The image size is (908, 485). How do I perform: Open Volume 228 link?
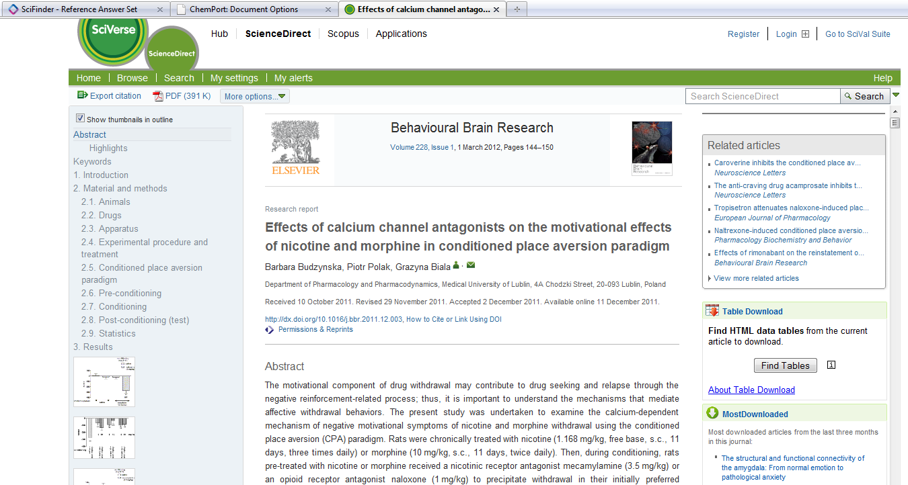point(408,147)
